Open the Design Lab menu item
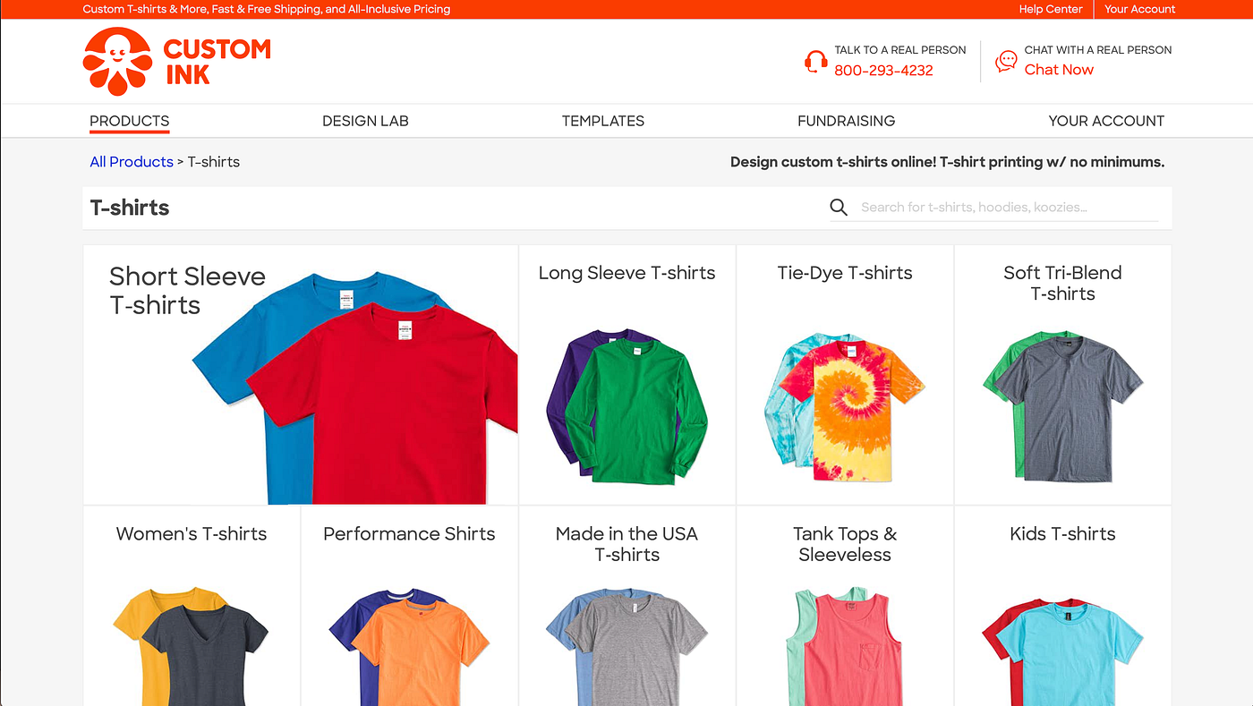This screenshot has width=1253, height=706. click(365, 121)
